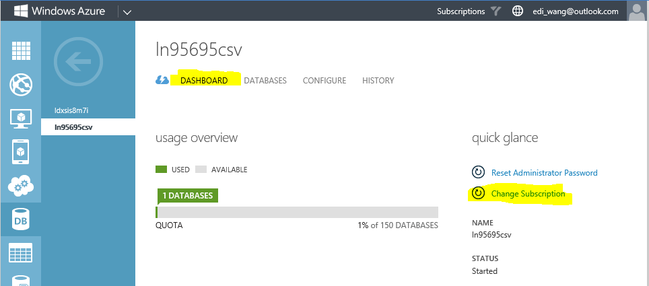Image resolution: width=649 pixels, height=286 pixels.
Task: Click the QUOTA label
Action: point(169,225)
